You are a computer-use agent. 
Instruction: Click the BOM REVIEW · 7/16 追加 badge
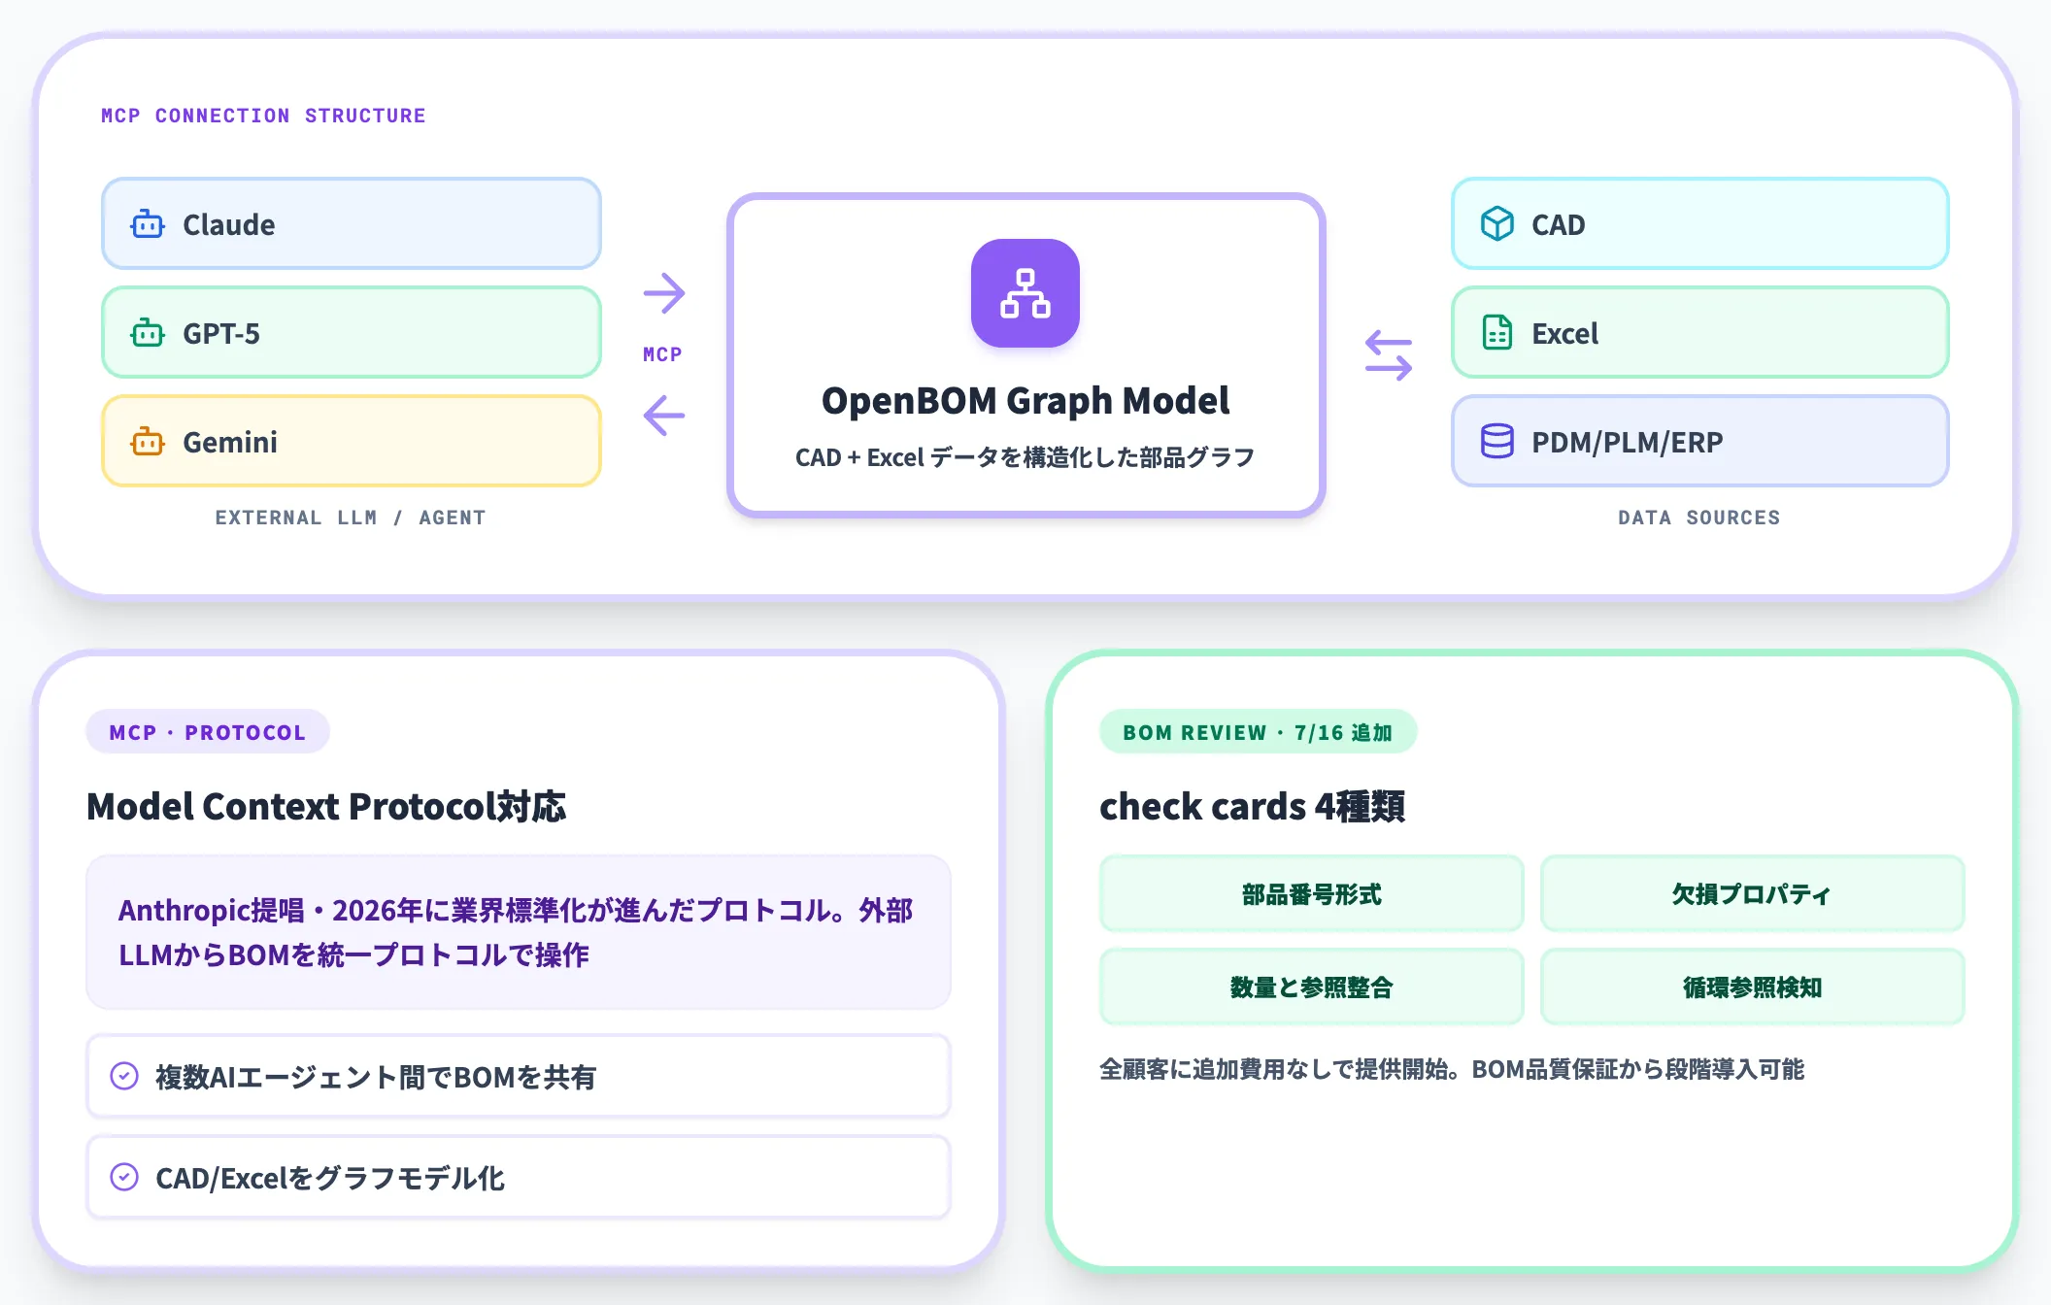click(1258, 732)
